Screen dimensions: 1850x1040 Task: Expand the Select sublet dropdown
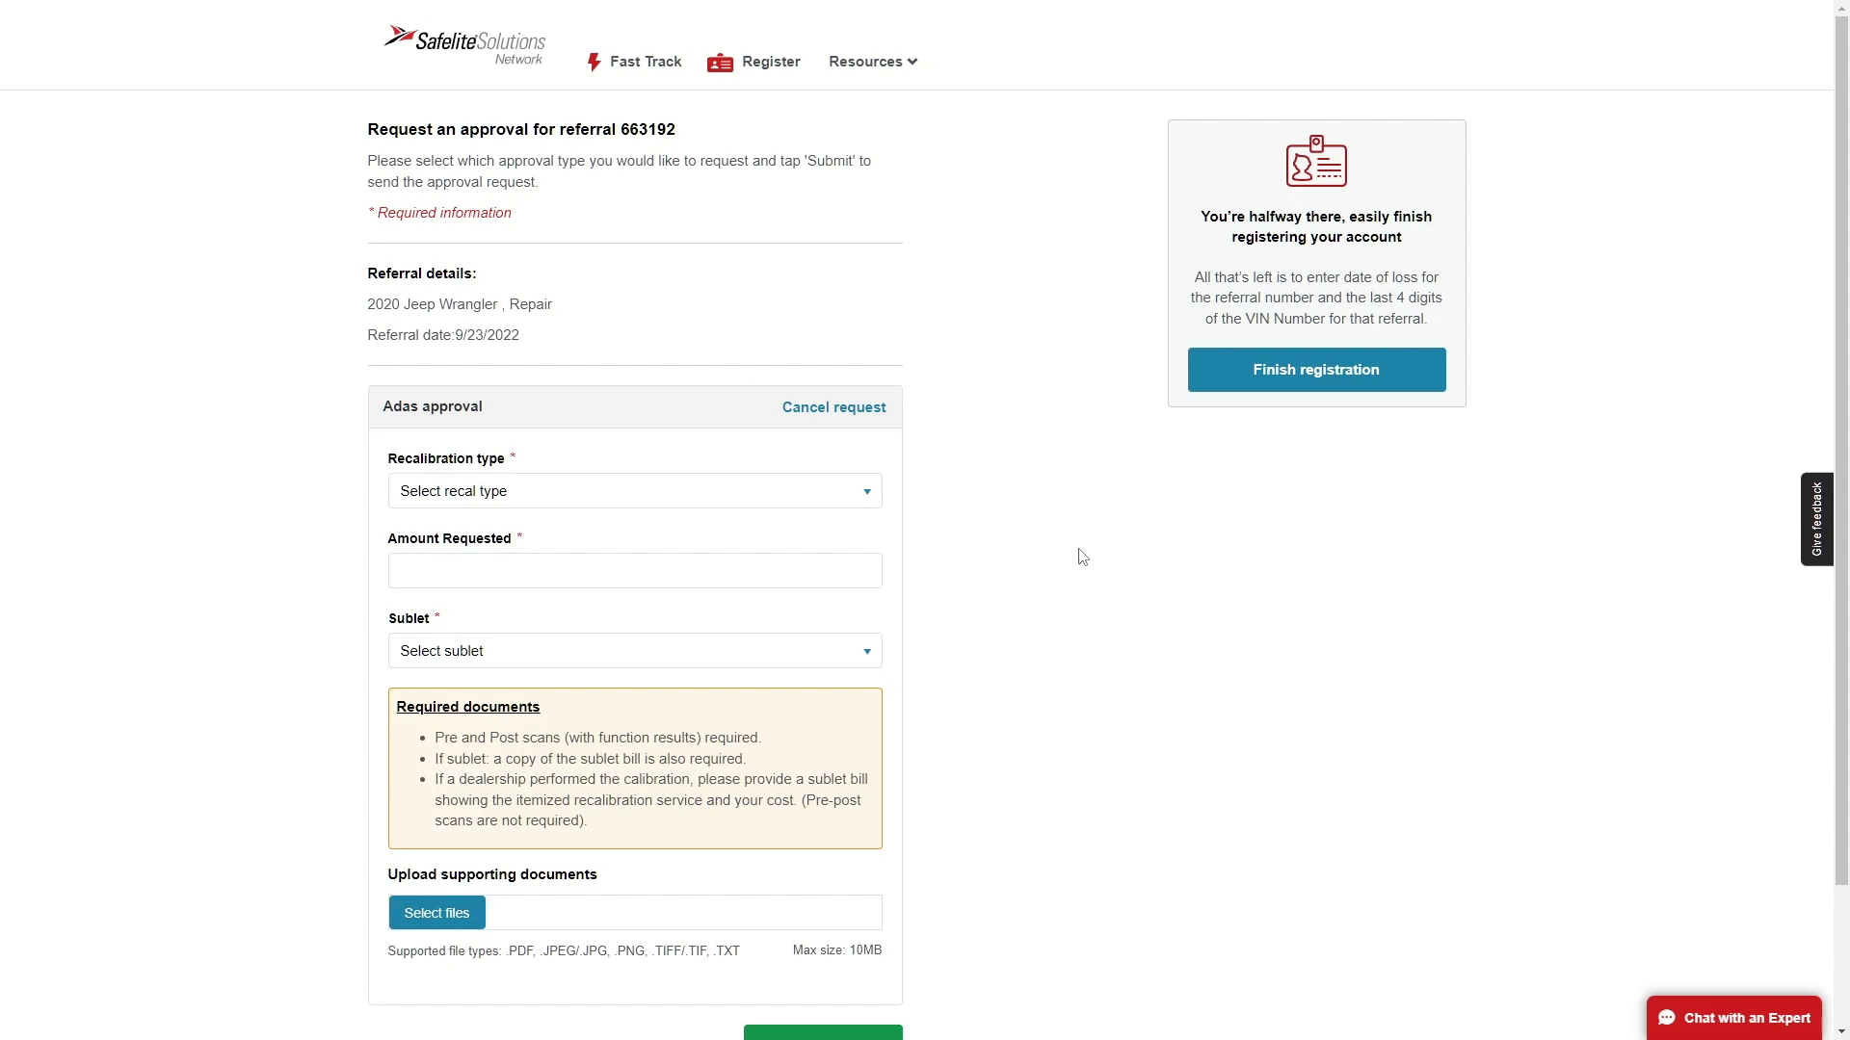pyautogui.click(x=634, y=651)
